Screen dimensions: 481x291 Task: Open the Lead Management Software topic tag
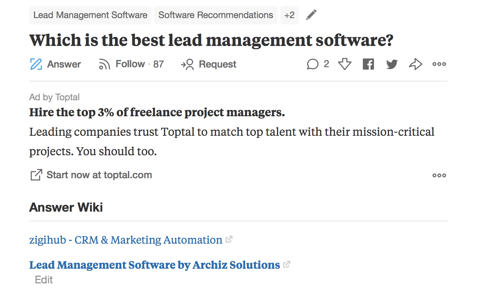tap(90, 15)
